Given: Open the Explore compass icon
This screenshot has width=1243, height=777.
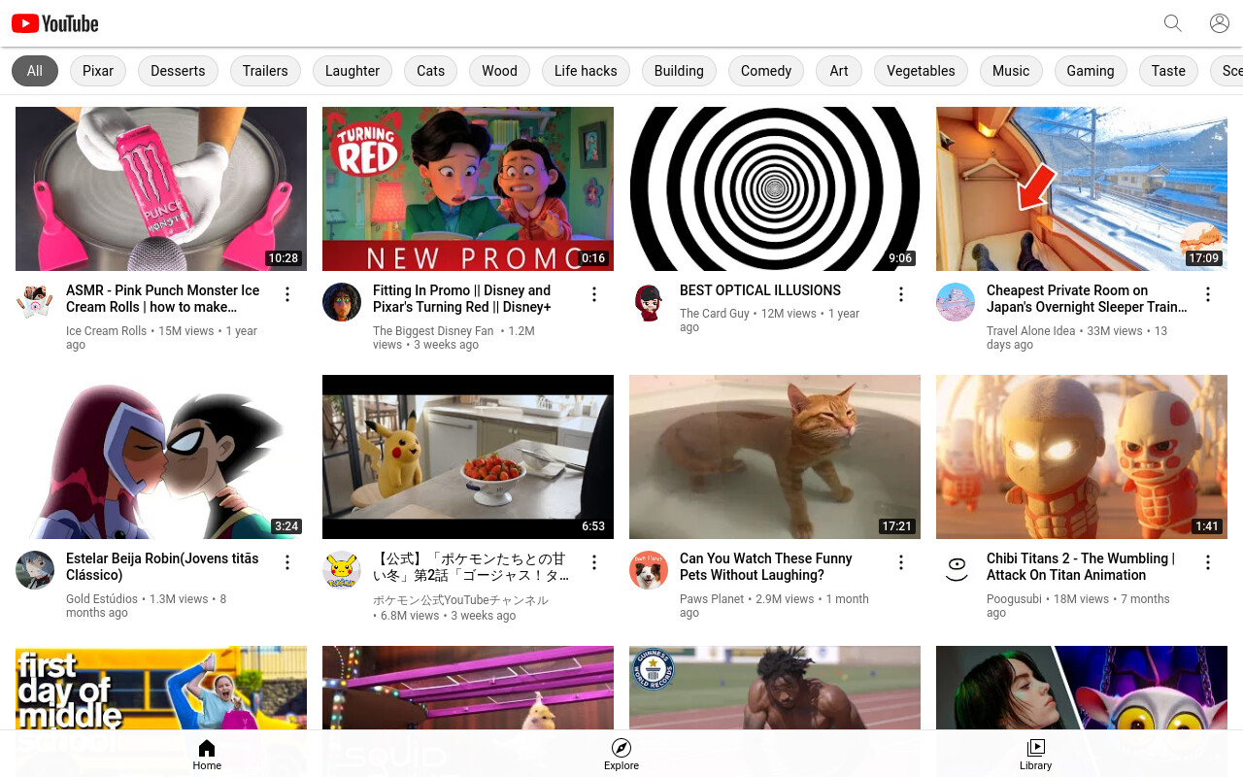Looking at the screenshot, I should pos(621,747).
